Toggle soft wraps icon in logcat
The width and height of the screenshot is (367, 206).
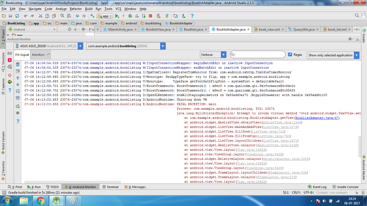pyautogui.click(x=18, y=91)
